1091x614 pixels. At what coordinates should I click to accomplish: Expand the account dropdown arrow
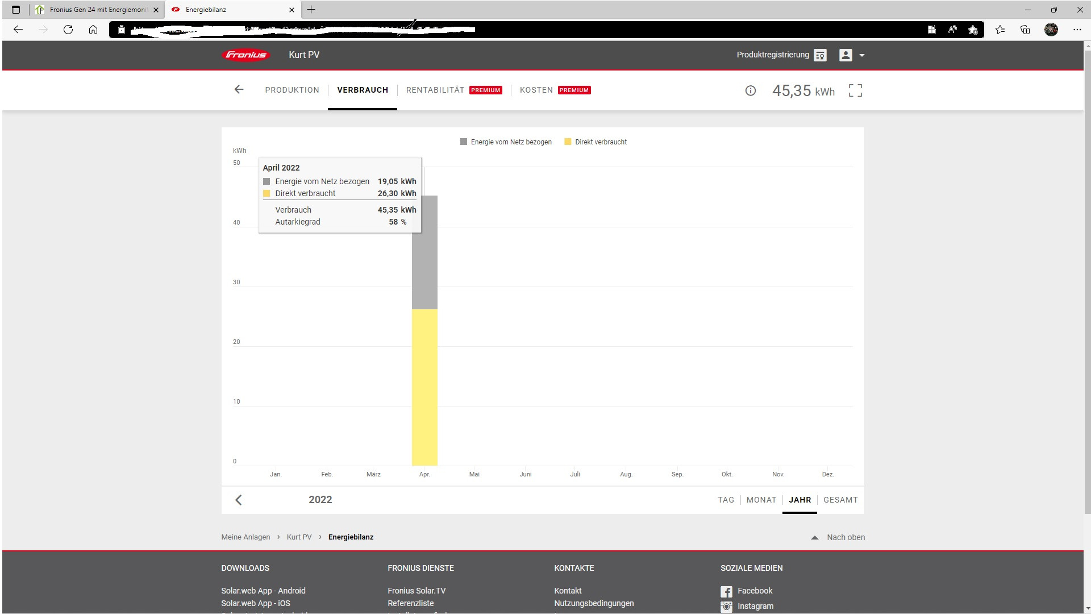[x=862, y=56]
